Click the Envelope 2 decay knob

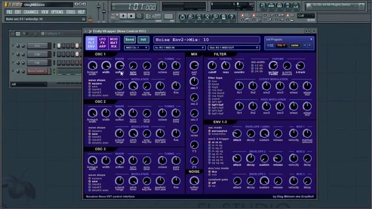(251, 158)
